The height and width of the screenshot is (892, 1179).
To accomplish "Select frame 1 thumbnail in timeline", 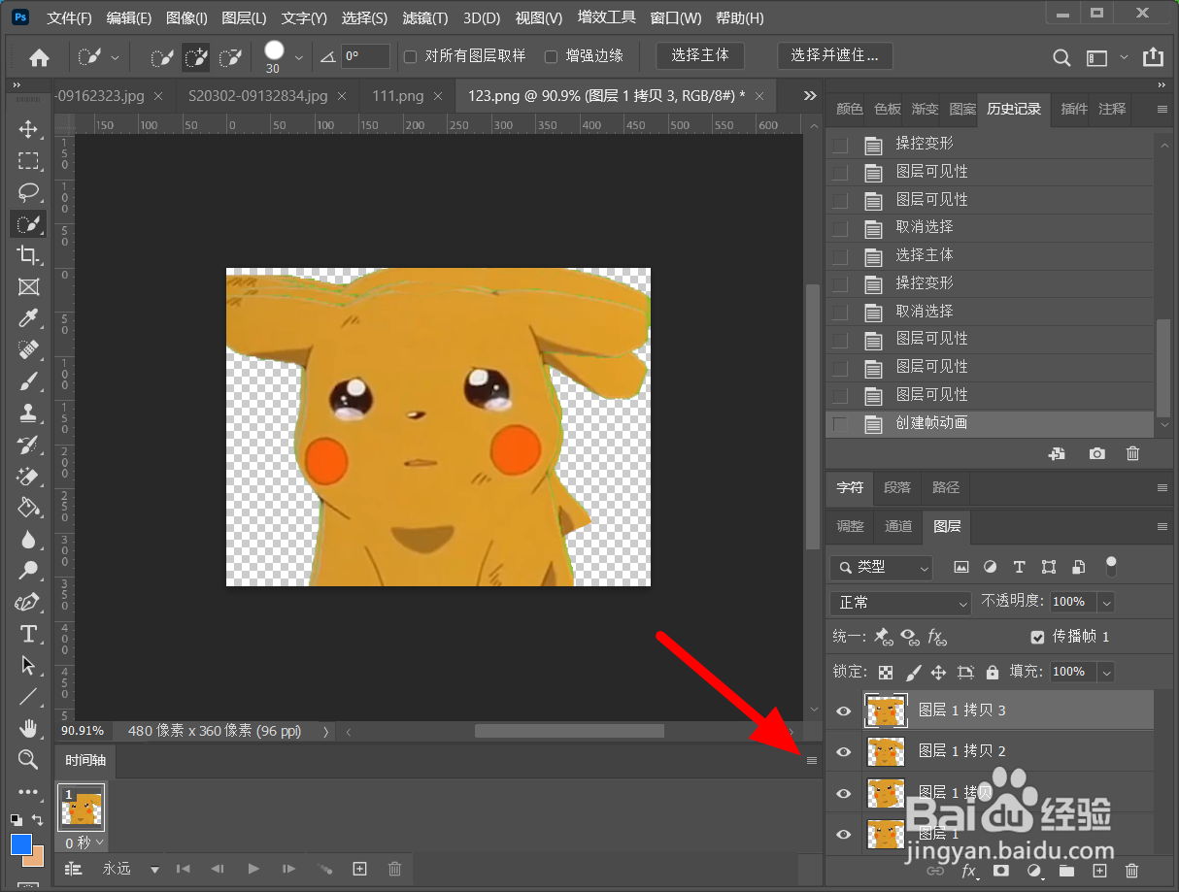I will 82,808.
